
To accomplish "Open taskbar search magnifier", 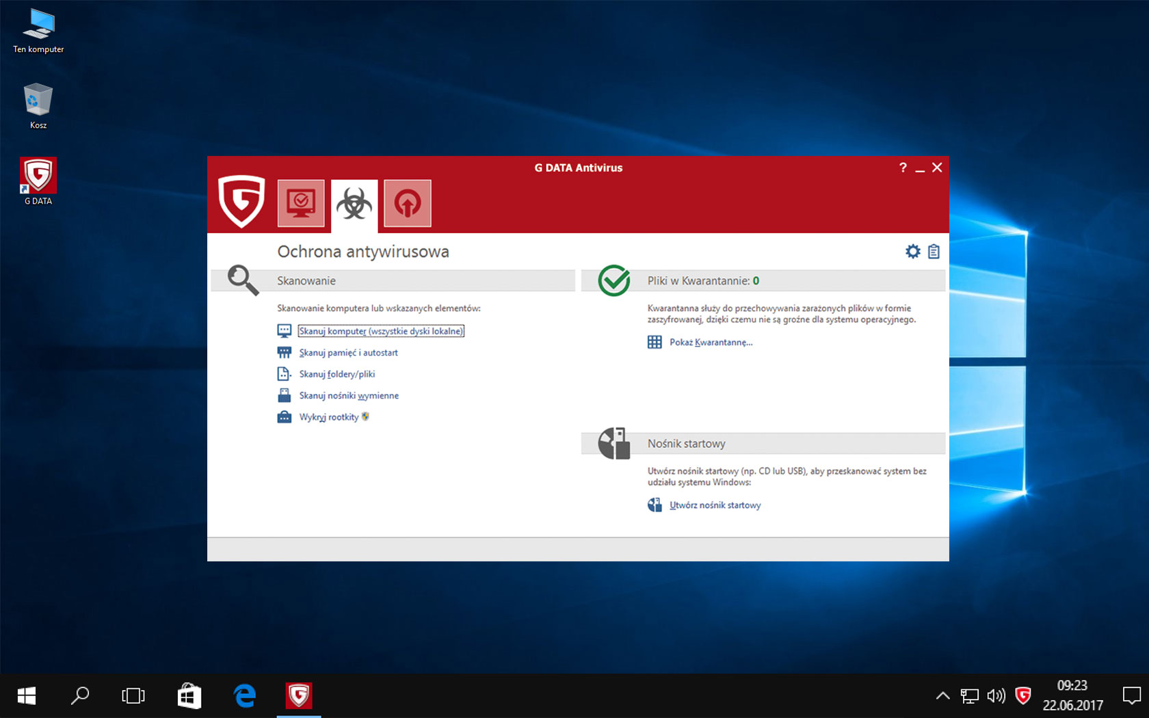I will (x=80, y=696).
